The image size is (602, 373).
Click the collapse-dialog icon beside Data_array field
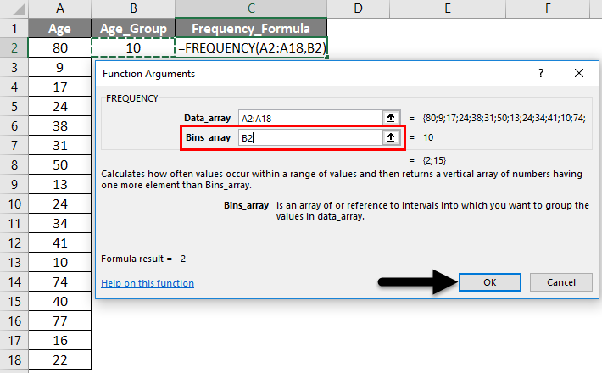coord(391,118)
